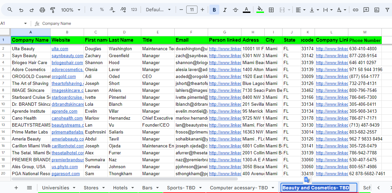Open the Universities tab dropdown arrow
Image resolution: width=392 pixels, height=193 pixels.
[x=74, y=188]
